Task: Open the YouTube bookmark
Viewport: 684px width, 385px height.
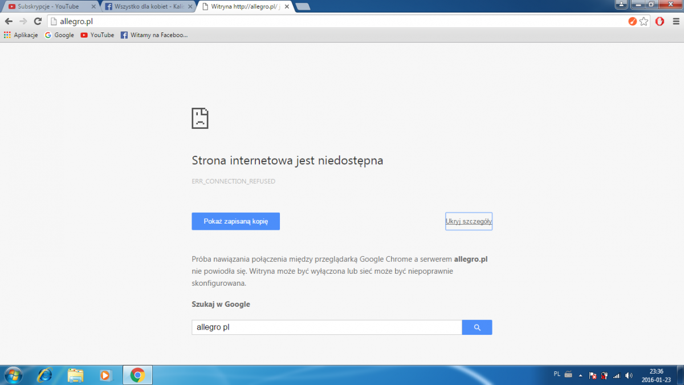Action: [97, 35]
